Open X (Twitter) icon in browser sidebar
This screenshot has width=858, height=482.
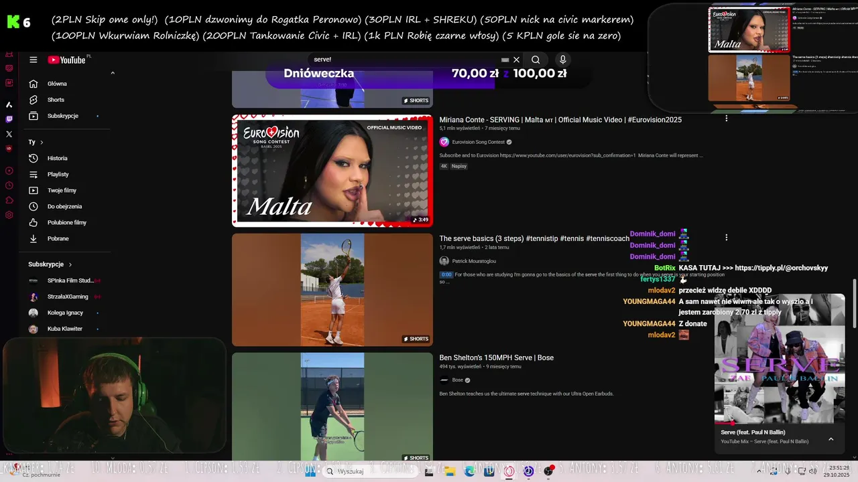9,135
